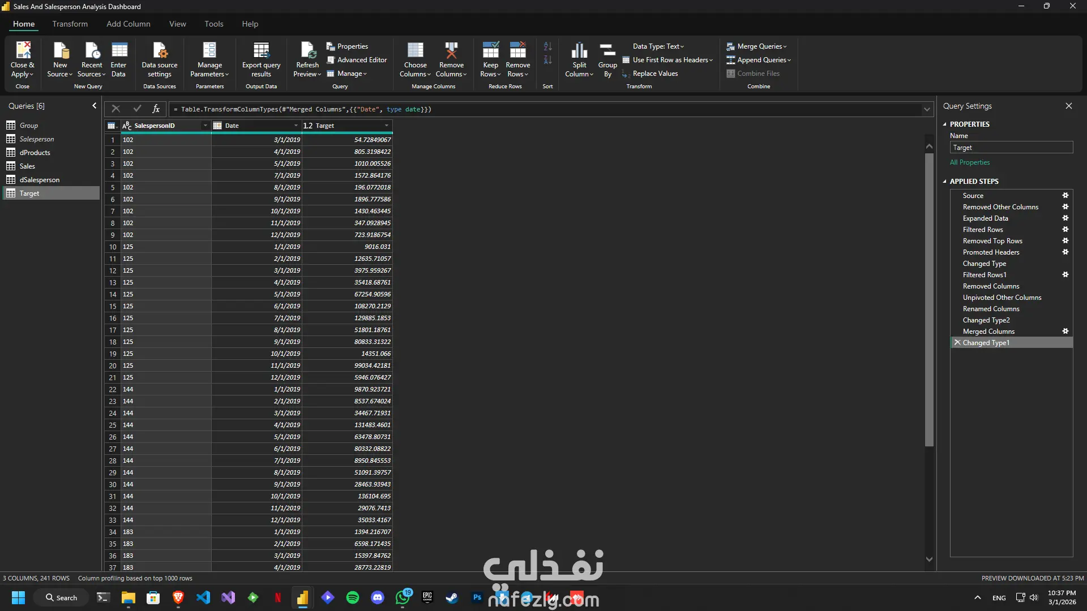Click the Group By icon
Image resolution: width=1087 pixels, height=611 pixels.
click(x=607, y=51)
